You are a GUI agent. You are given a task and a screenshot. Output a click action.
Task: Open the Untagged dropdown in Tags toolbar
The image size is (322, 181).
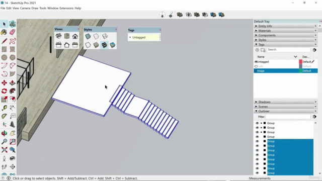pyautogui.click(x=160, y=37)
